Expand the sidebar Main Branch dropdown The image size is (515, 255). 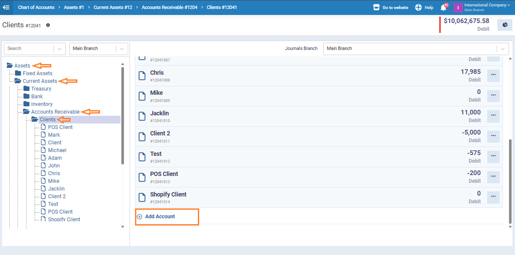[x=98, y=49]
